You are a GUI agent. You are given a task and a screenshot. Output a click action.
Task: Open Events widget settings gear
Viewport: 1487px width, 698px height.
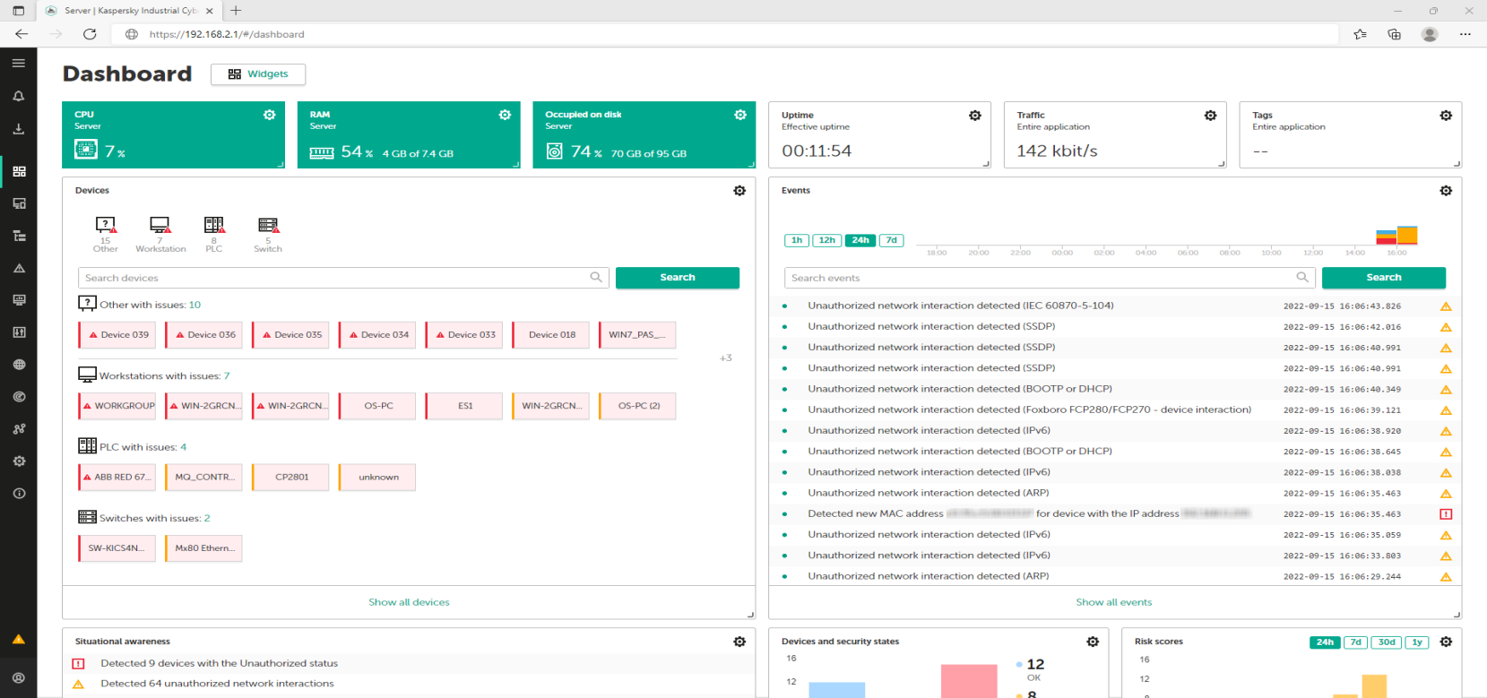pyautogui.click(x=1446, y=191)
